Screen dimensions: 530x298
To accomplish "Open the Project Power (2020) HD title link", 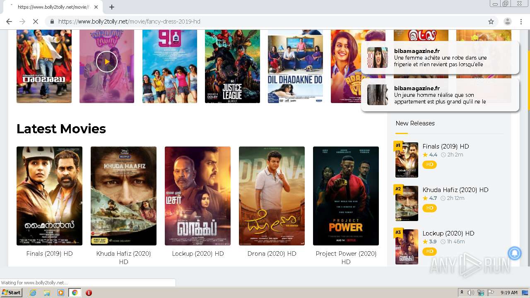I will pyautogui.click(x=346, y=257).
